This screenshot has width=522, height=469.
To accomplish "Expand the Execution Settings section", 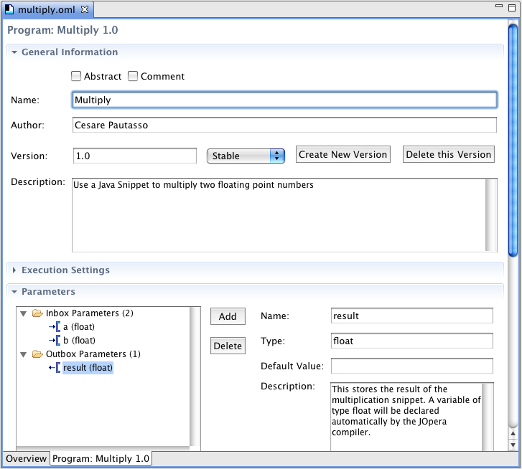I will 14,270.
